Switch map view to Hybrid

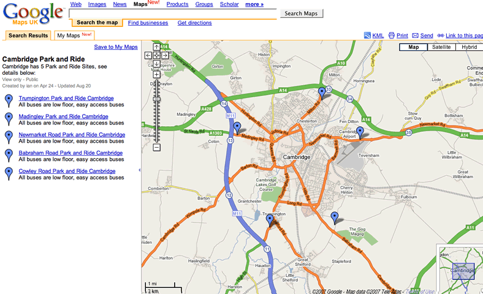pyautogui.click(x=469, y=47)
